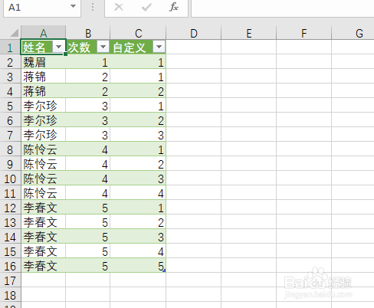Click cell C4 with value 2
374x308 pixels.
[138, 91]
